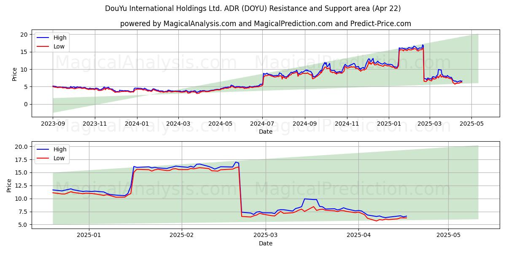Click the 'powered by MagicalAnalysis.com' subtitle

[266, 24]
